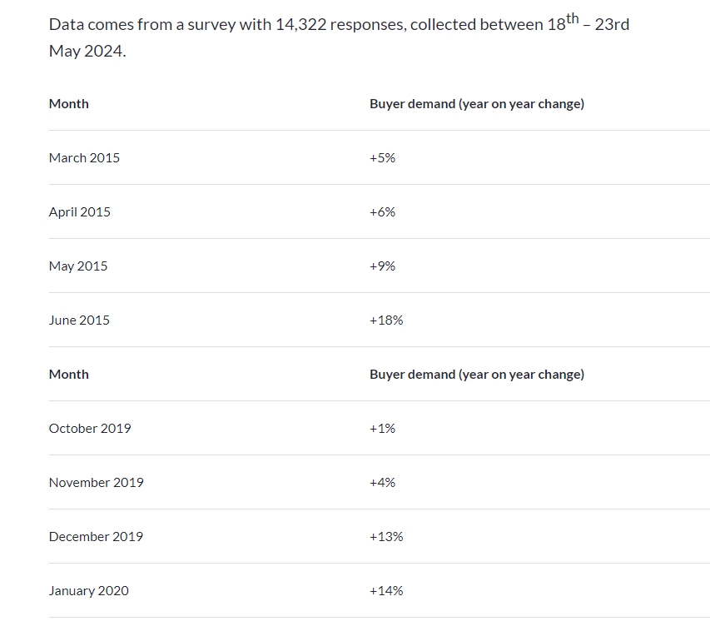Select the January 2020 cell
Screen dimensions: 710x626
click(x=89, y=591)
